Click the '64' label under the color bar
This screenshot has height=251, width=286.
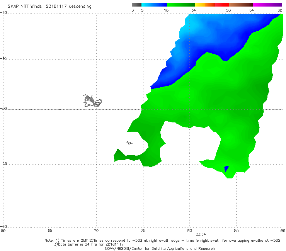click(x=252, y=10)
